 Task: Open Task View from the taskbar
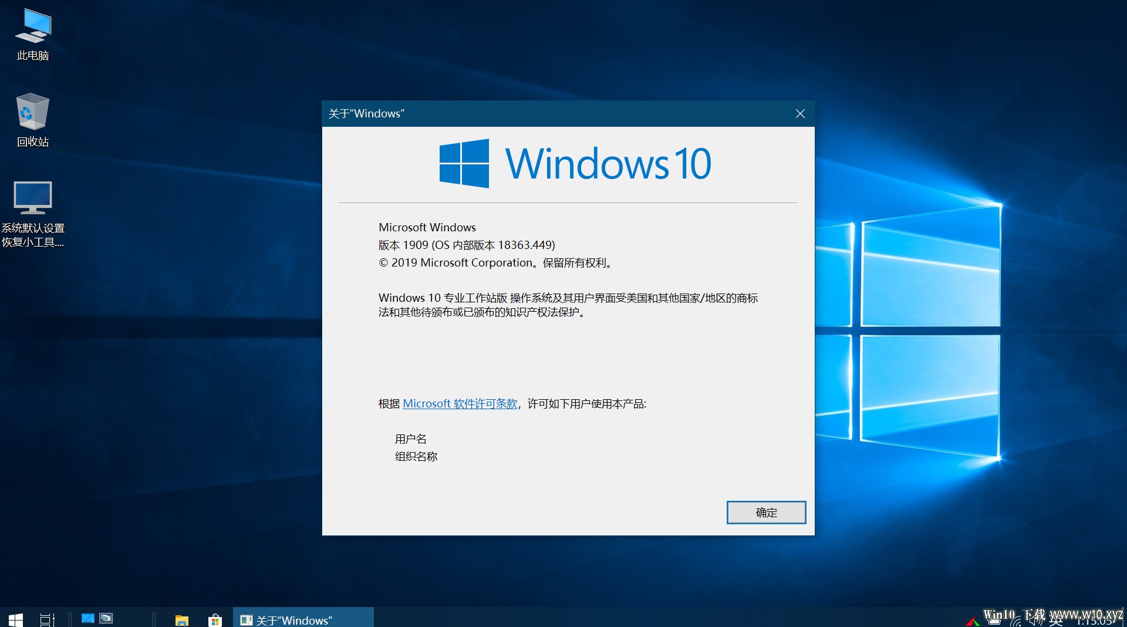tap(47, 619)
